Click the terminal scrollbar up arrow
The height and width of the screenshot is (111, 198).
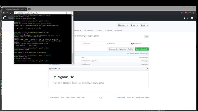72,15
